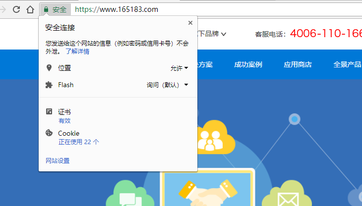Click the puzzle piece icon beside Flash
The width and height of the screenshot is (362, 206).
coord(49,85)
